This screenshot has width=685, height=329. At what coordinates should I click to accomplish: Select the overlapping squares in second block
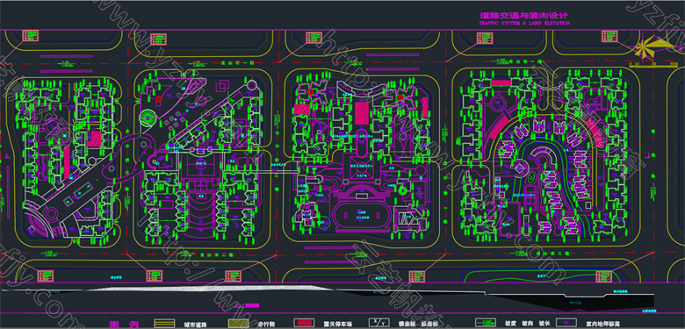click(223, 85)
